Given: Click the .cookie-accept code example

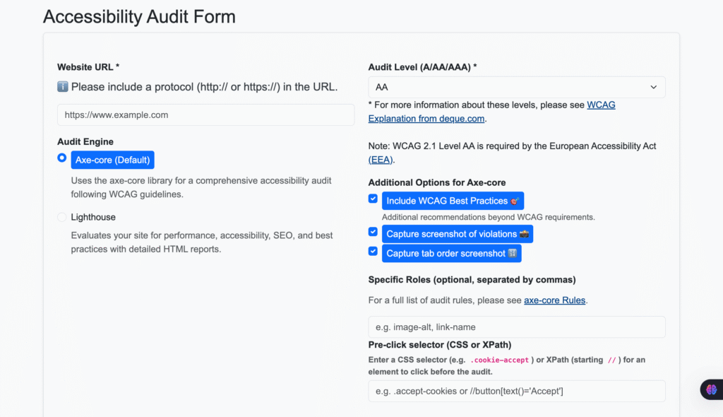Looking at the screenshot, I should (499, 360).
